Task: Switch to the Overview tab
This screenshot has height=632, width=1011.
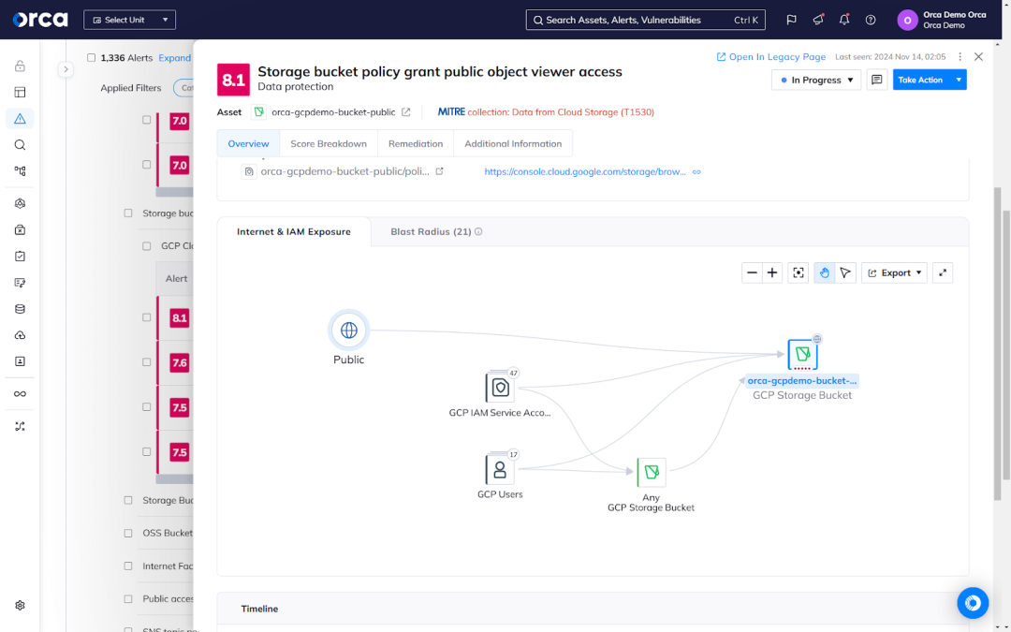Action: tap(248, 144)
